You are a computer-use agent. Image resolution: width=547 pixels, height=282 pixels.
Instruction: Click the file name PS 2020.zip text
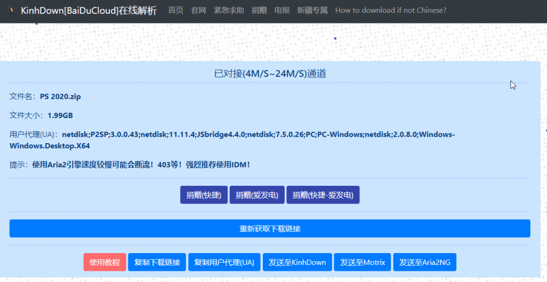[60, 97]
